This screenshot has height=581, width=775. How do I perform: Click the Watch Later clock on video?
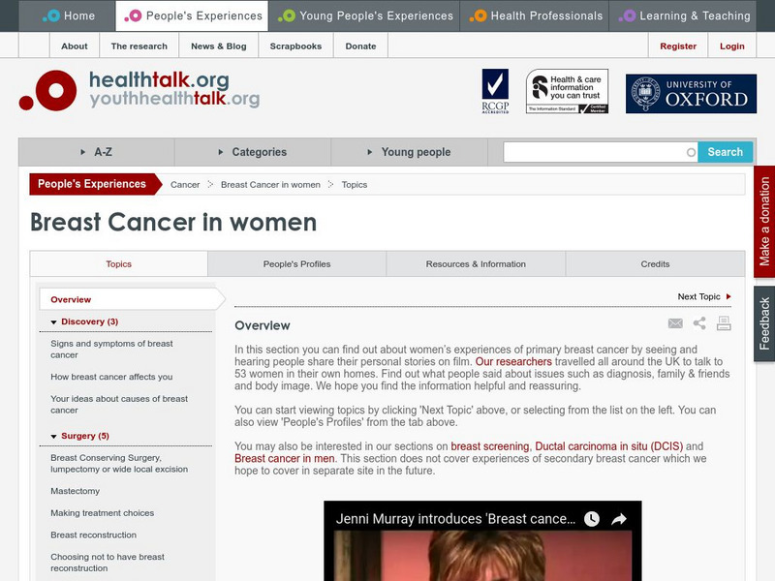click(x=591, y=519)
